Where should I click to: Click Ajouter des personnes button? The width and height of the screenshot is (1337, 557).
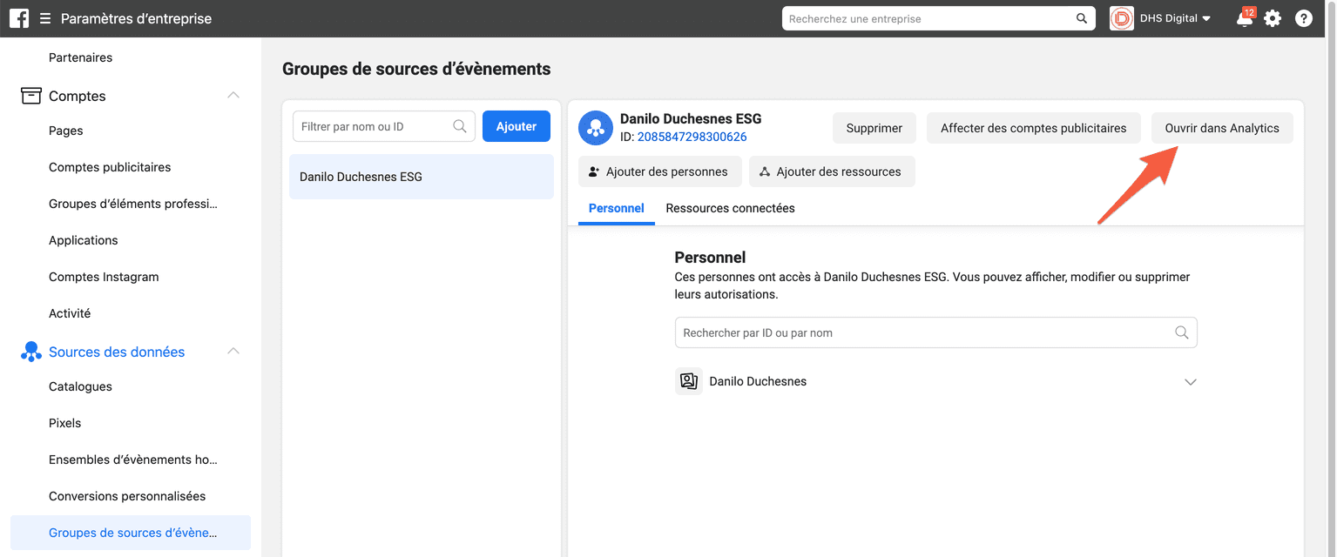tap(659, 171)
